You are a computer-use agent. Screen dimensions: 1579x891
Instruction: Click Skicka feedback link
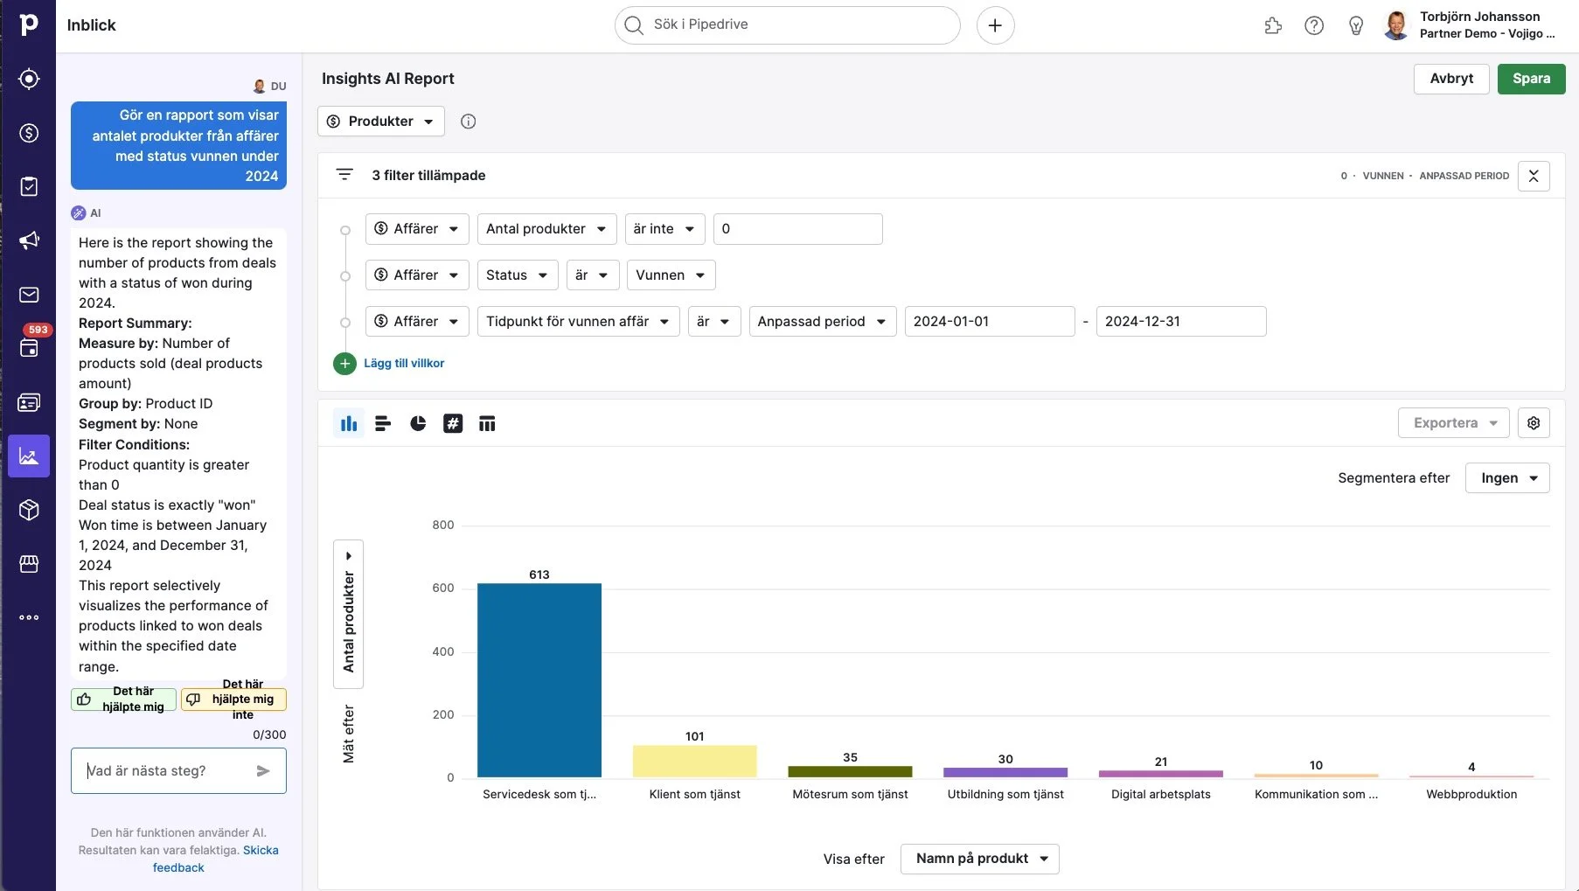(215, 859)
